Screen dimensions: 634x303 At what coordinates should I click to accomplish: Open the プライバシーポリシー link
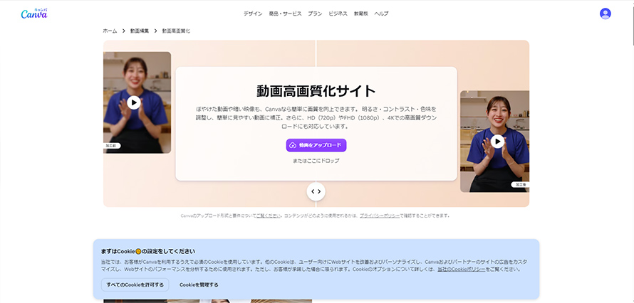coord(380,216)
